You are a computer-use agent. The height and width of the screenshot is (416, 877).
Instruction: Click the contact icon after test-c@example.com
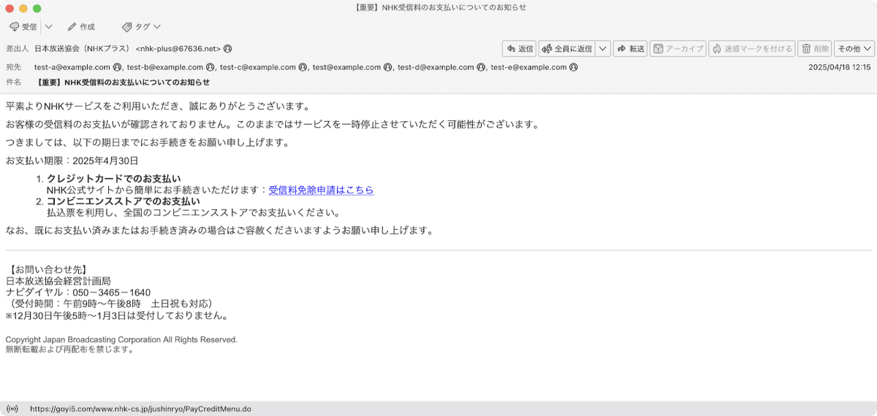click(x=303, y=67)
